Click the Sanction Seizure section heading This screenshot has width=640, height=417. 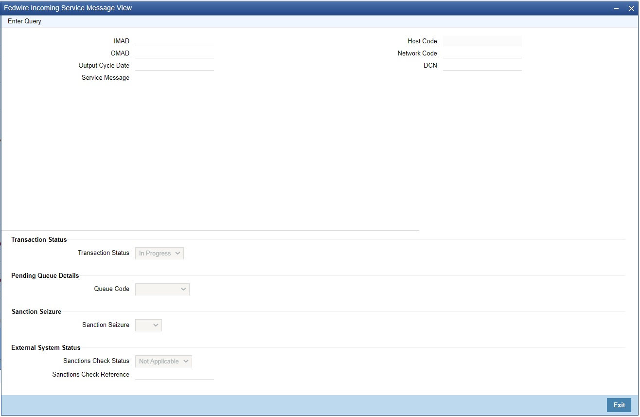[x=36, y=311]
